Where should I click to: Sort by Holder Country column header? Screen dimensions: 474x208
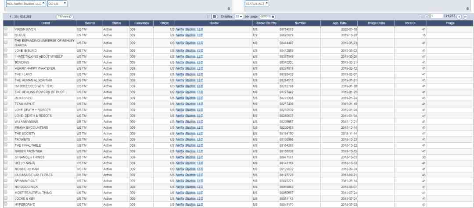[x=266, y=23]
